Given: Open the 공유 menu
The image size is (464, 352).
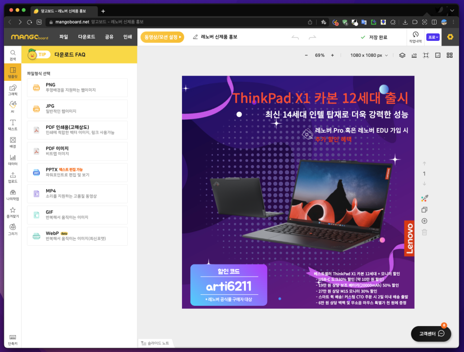Looking at the screenshot, I should coord(109,37).
